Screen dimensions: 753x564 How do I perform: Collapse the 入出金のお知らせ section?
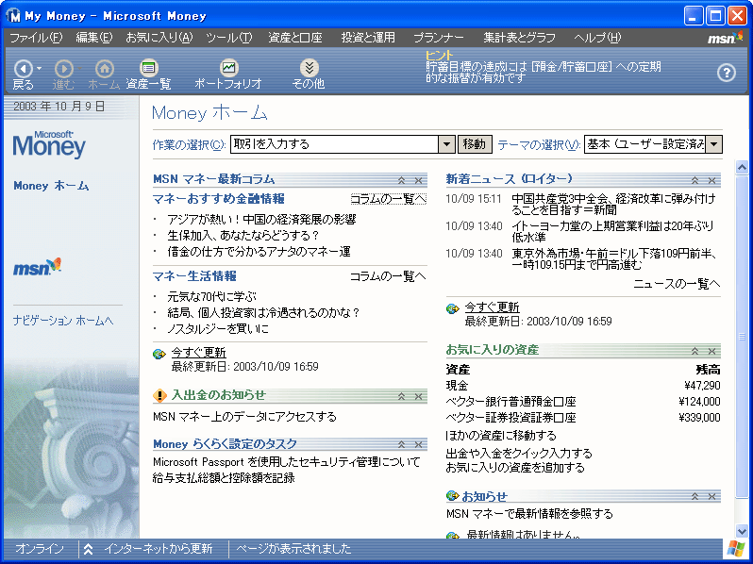tap(401, 396)
